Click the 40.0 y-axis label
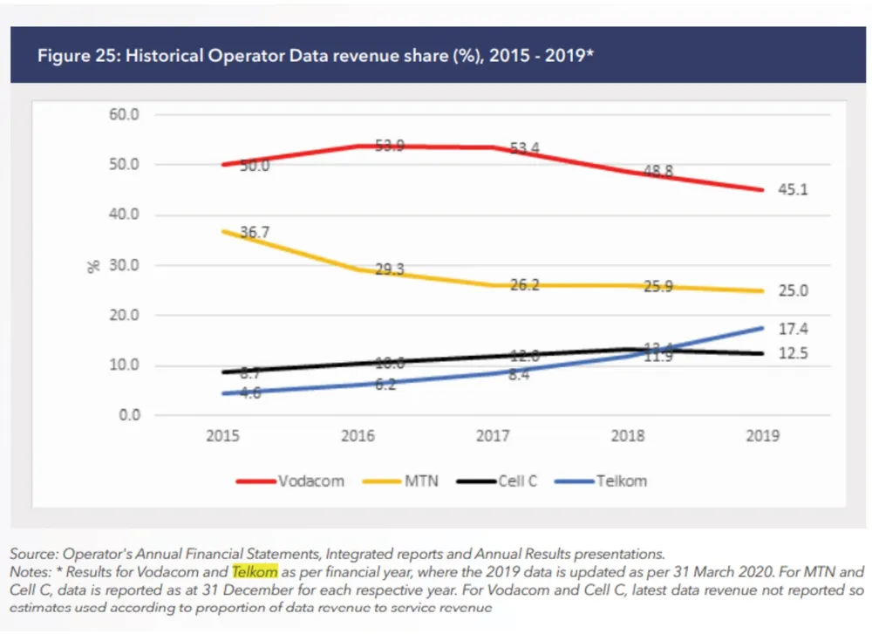 click(x=124, y=215)
